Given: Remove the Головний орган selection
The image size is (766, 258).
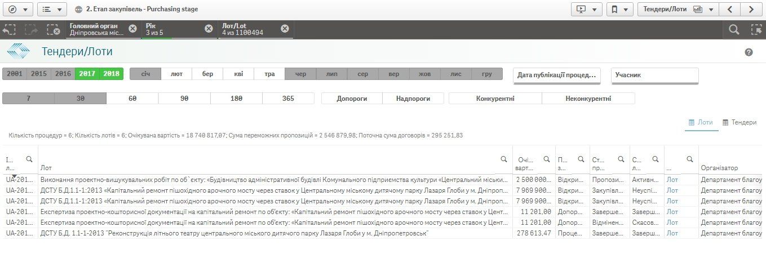Looking at the screenshot, I should [x=132, y=29].
